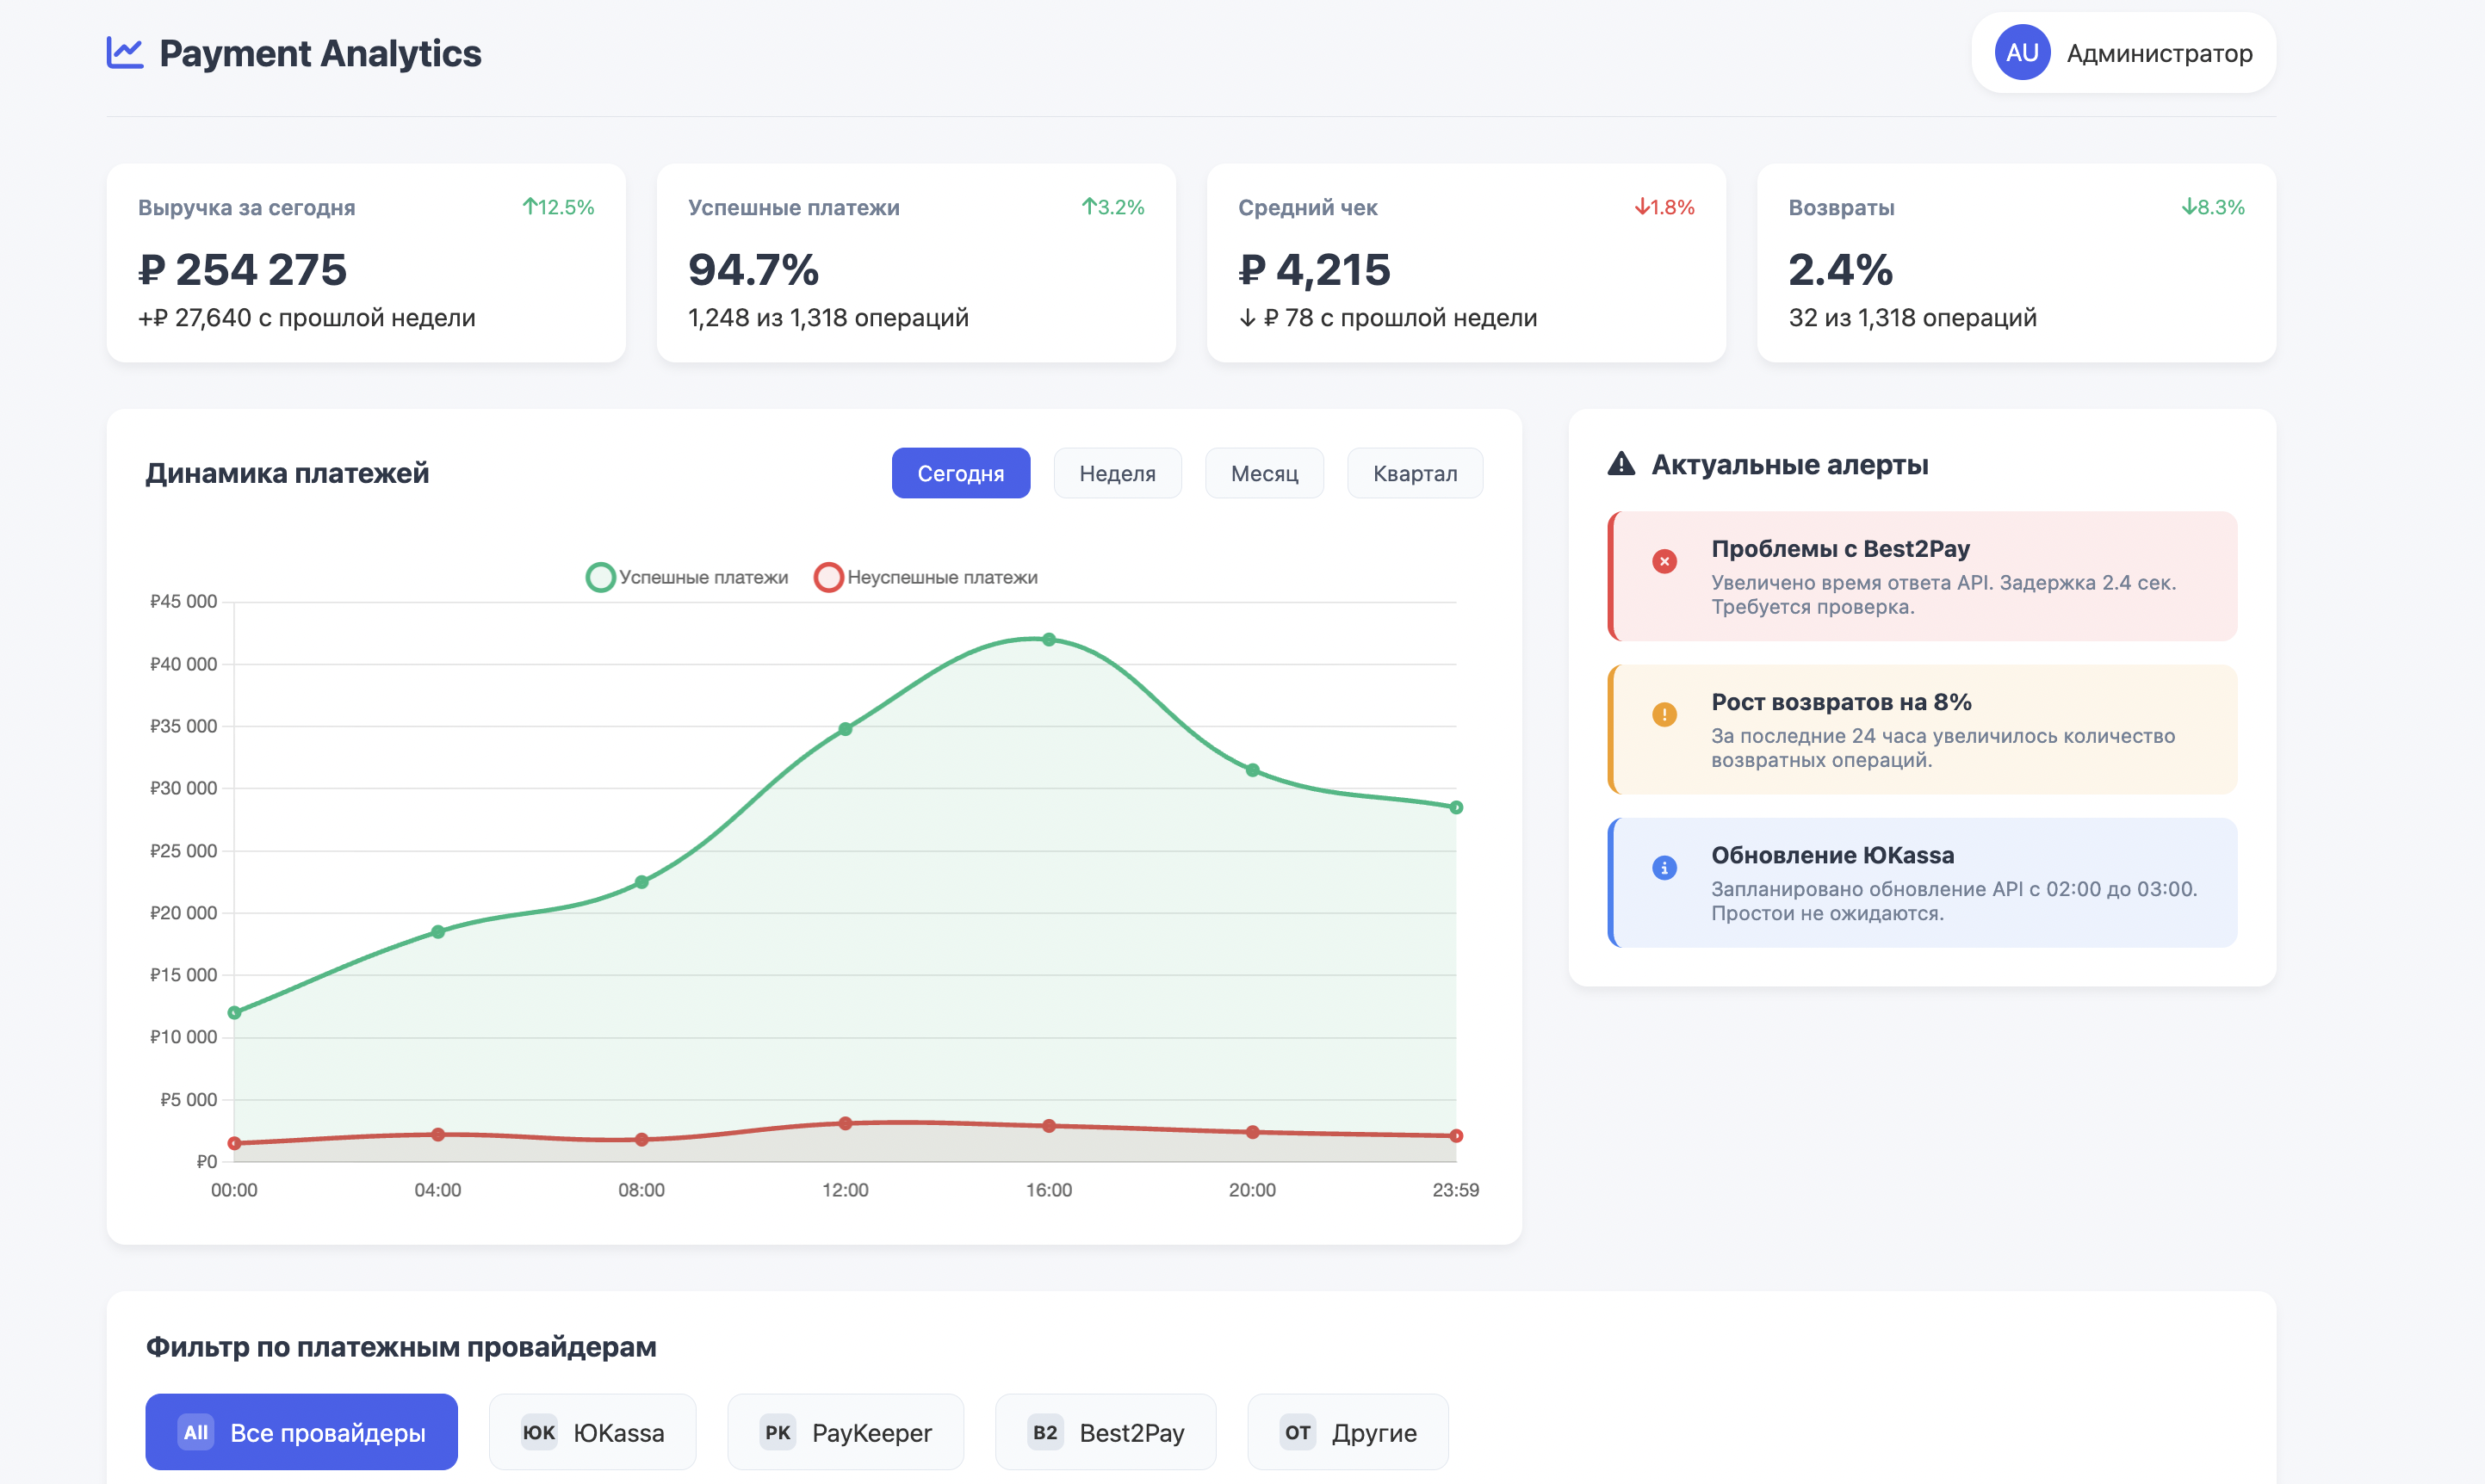
Task: Click the Выручка за сегодня card
Action: [x=366, y=263]
